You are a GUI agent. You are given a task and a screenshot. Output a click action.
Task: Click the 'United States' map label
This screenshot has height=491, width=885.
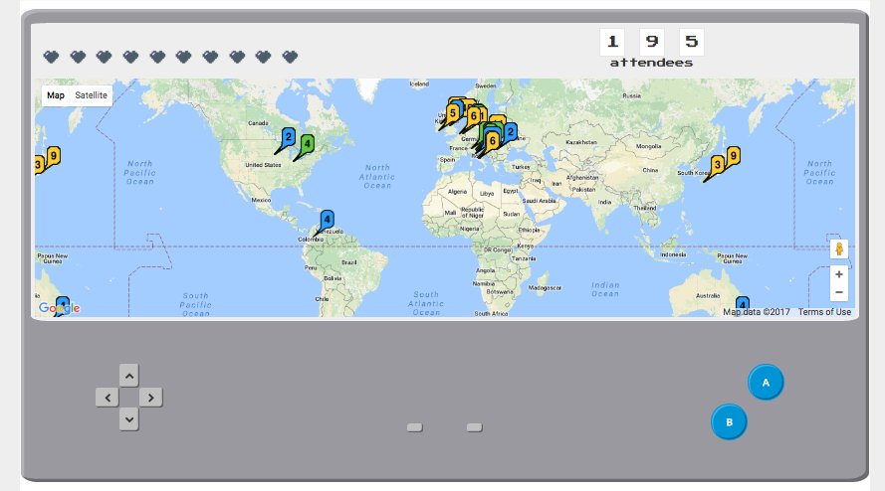click(263, 165)
